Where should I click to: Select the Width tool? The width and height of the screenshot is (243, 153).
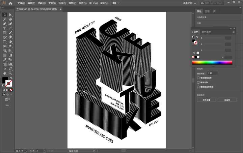click(x=5, y=46)
